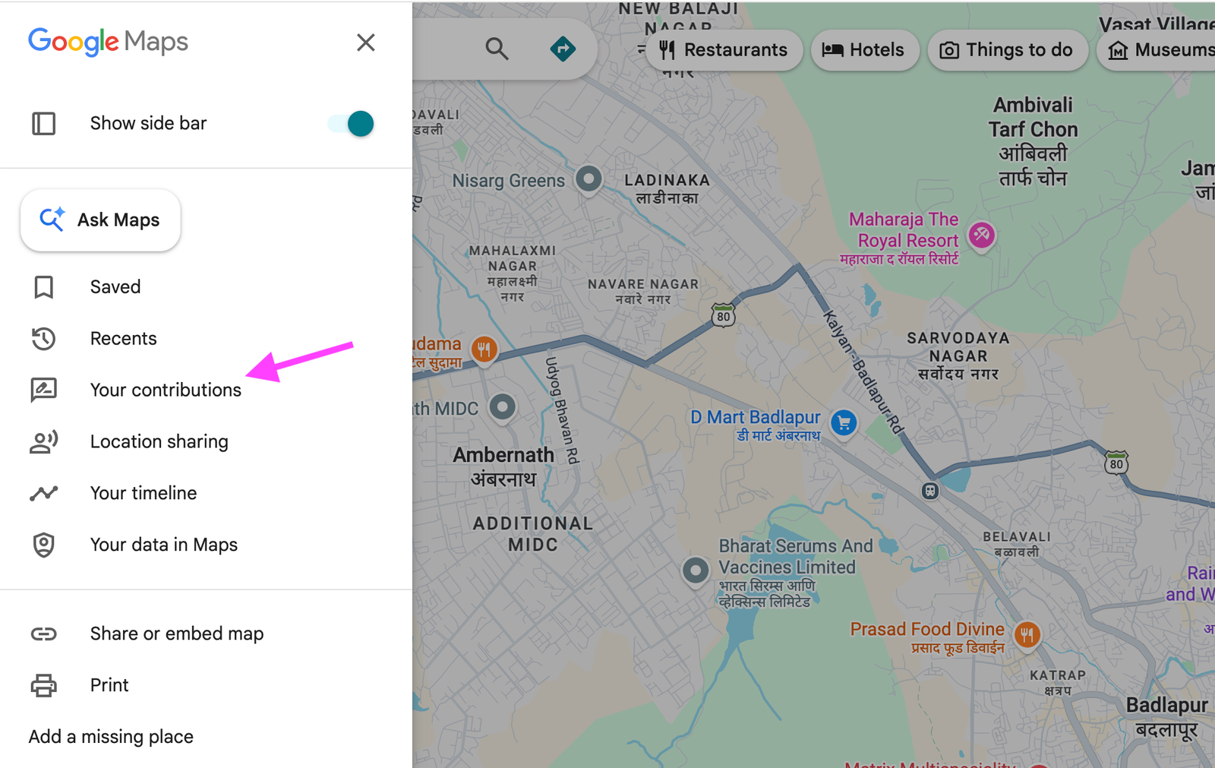Click the Ambivali Tarf Chon label
The image size is (1215, 768).
pyautogui.click(x=1033, y=141)
